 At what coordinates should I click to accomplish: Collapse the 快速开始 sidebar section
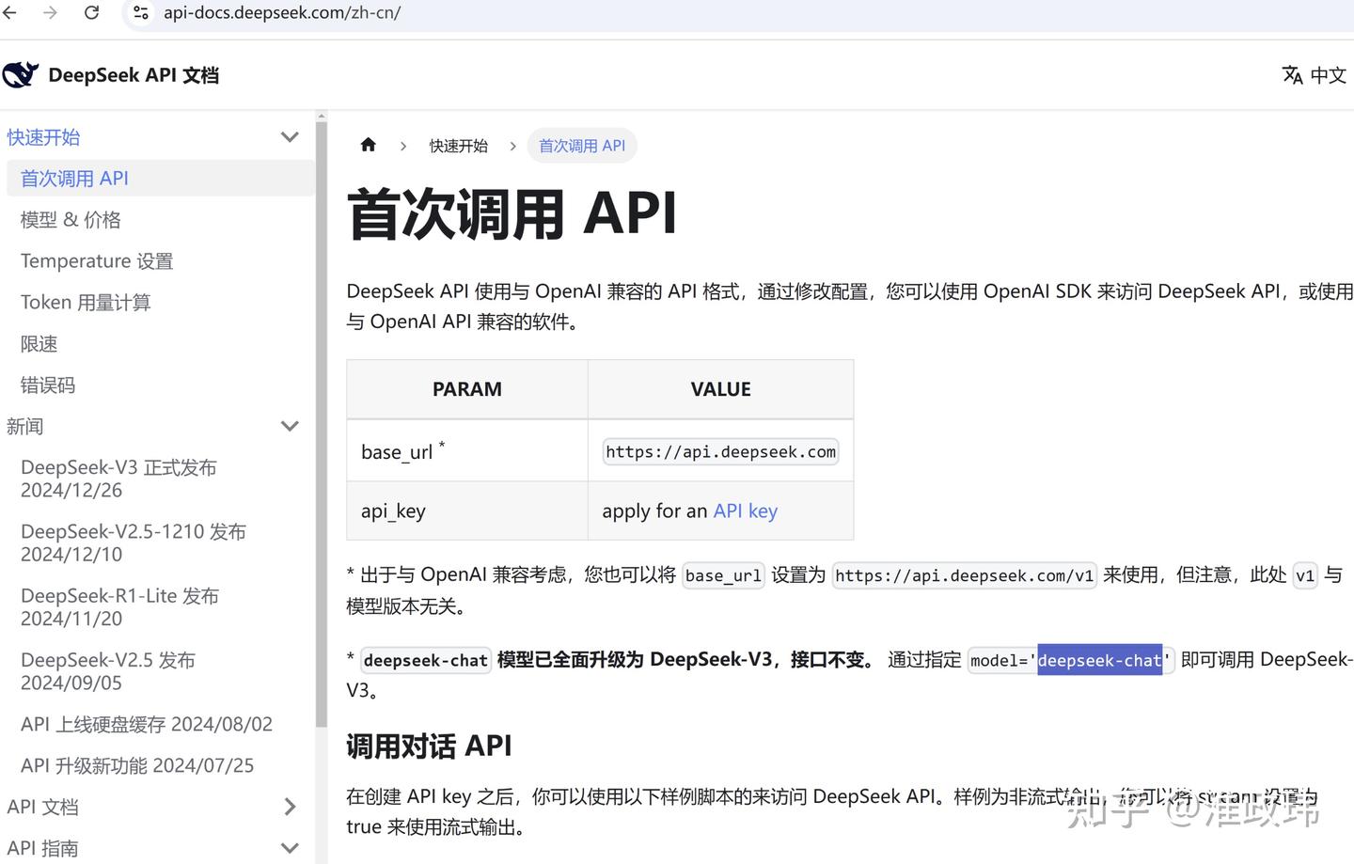[290, 136]
